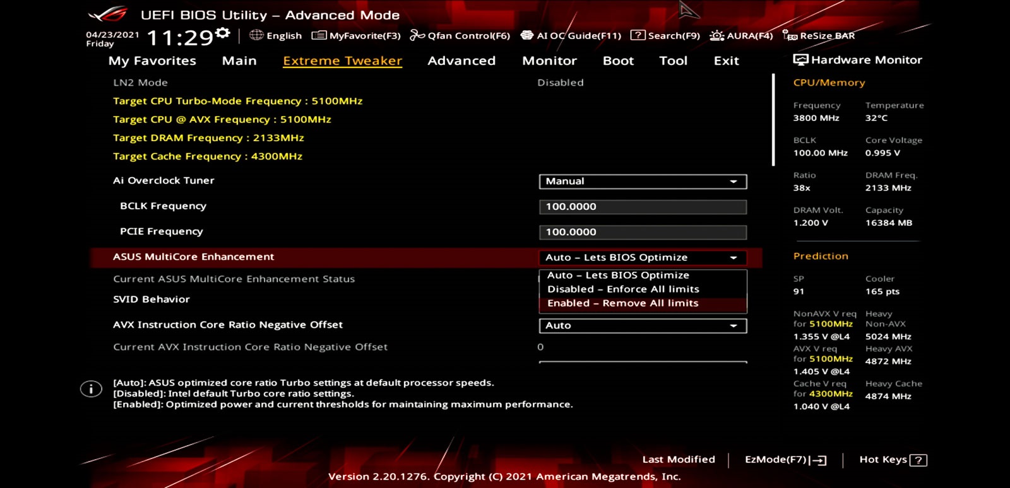Open the Ai Overclock Tuner dropdown
Image resolution: width=1010 pixels, height=488 pixels.
click(x=643, y=182)
